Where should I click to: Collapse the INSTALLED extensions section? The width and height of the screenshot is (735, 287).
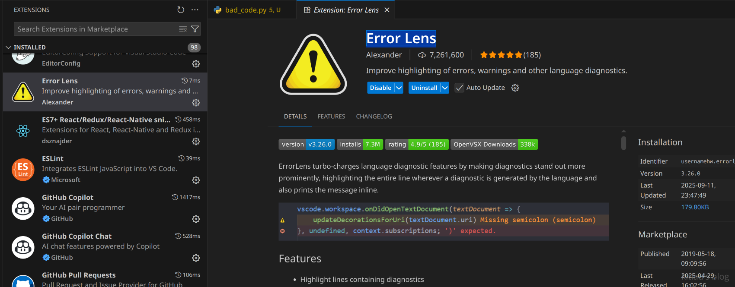click(9, 47)
